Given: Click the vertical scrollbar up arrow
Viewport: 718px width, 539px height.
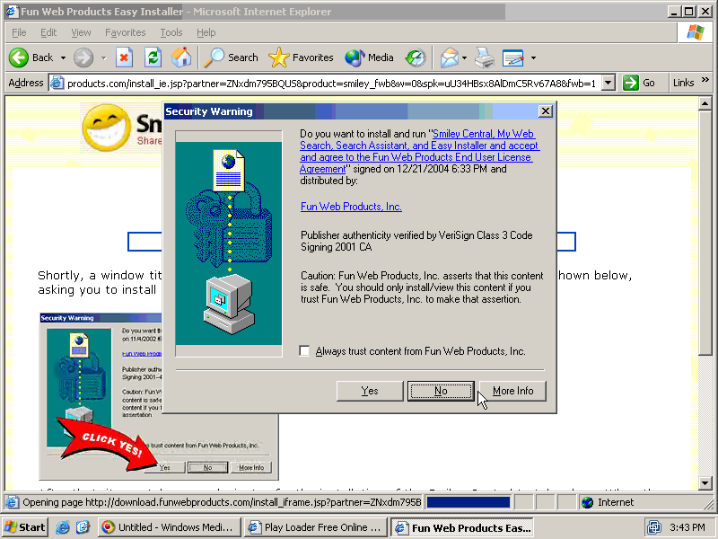Looking at the screenshot, I should pyautogui.click(x=705, y=103).
